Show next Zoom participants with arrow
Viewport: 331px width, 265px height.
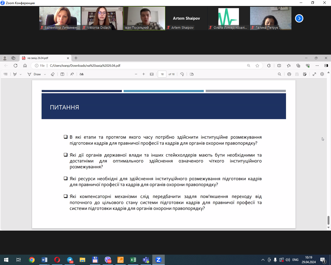pyautogui.click(x=299, y=18)
